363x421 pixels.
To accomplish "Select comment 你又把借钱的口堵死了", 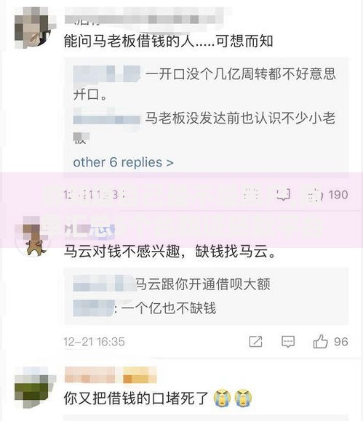I will tap(136, 398).
